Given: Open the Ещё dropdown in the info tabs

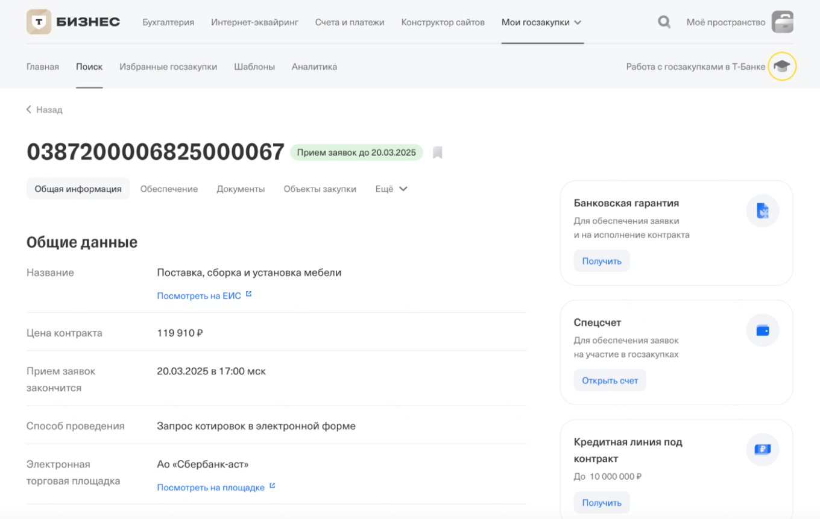Looking at the screenshot, I should click(x=390, y=188).
